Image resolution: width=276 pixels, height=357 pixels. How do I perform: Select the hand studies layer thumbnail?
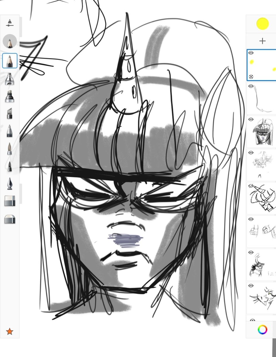click(x=262, y=231)
